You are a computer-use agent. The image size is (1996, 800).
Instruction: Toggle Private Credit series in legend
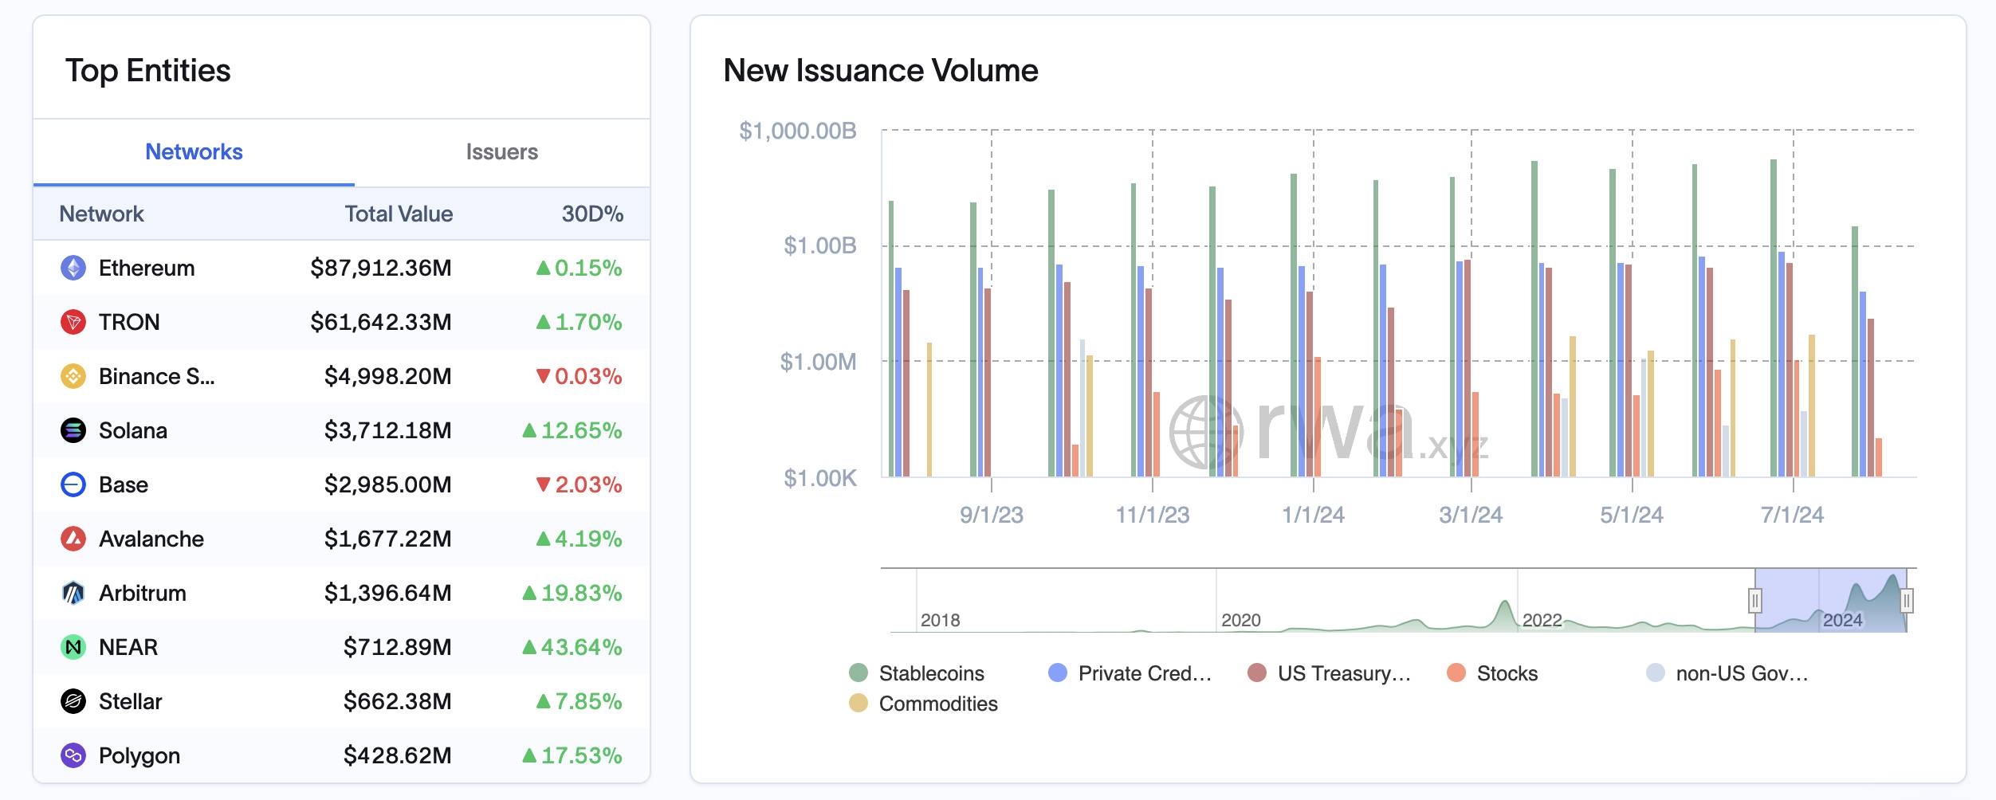(1129, 673)
